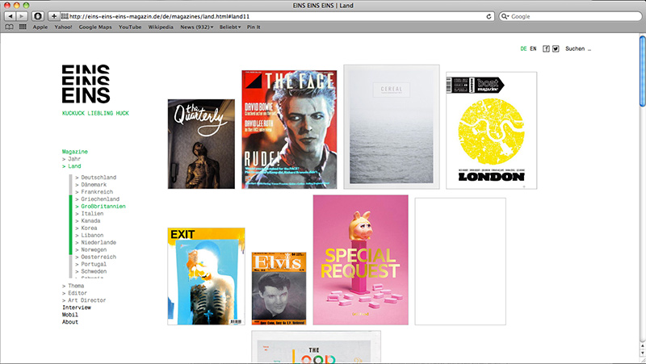Open the Beliebt bookmarks dropdown
The width and height of the screenshot is (646, 364).
[x=230, y=27]
